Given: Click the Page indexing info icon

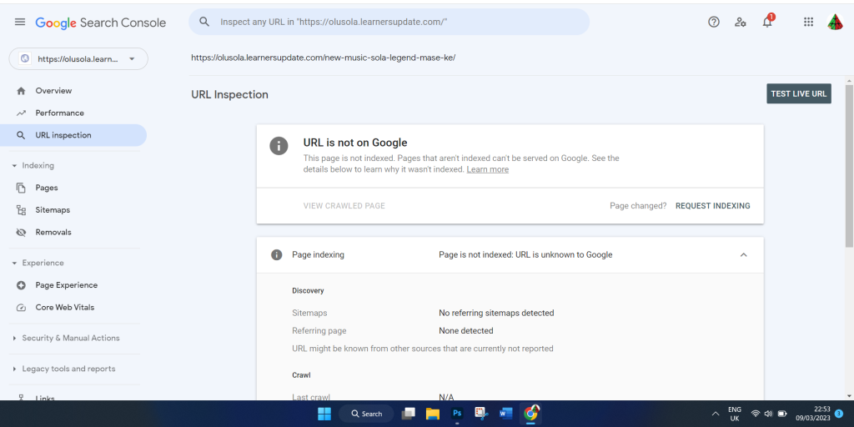Looking at the screenshot, I should 277,254.
